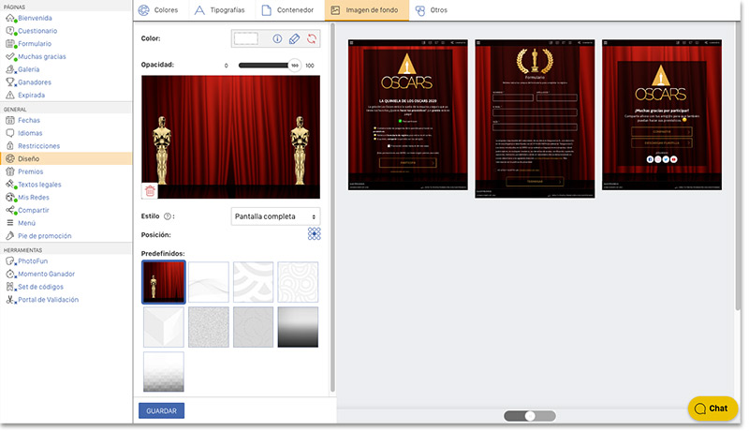Open the Cuestionario page icon

(10, 31)
